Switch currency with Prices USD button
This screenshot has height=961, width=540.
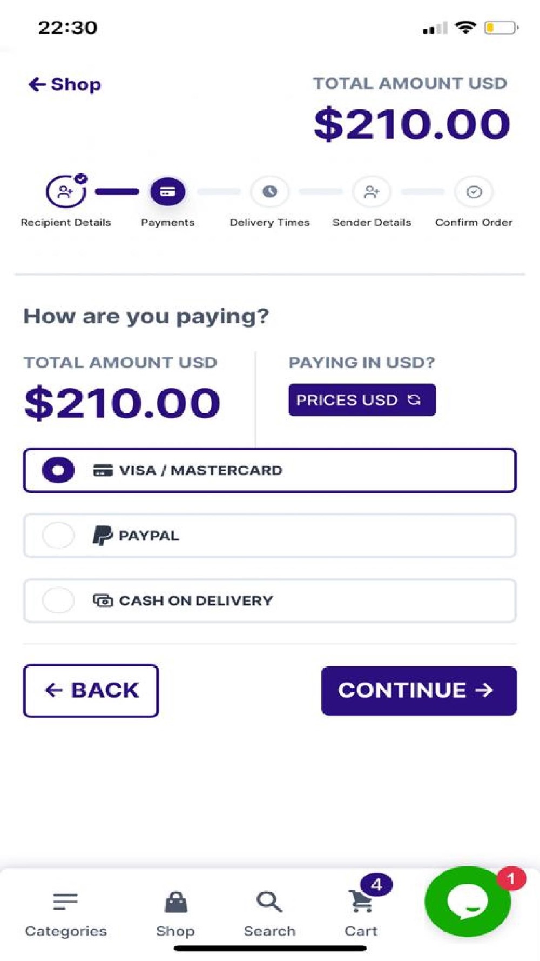pos(361,400)
